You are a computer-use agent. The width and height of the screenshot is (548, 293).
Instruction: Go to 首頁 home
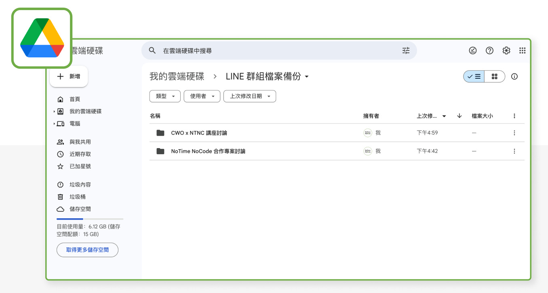(75, 99)
